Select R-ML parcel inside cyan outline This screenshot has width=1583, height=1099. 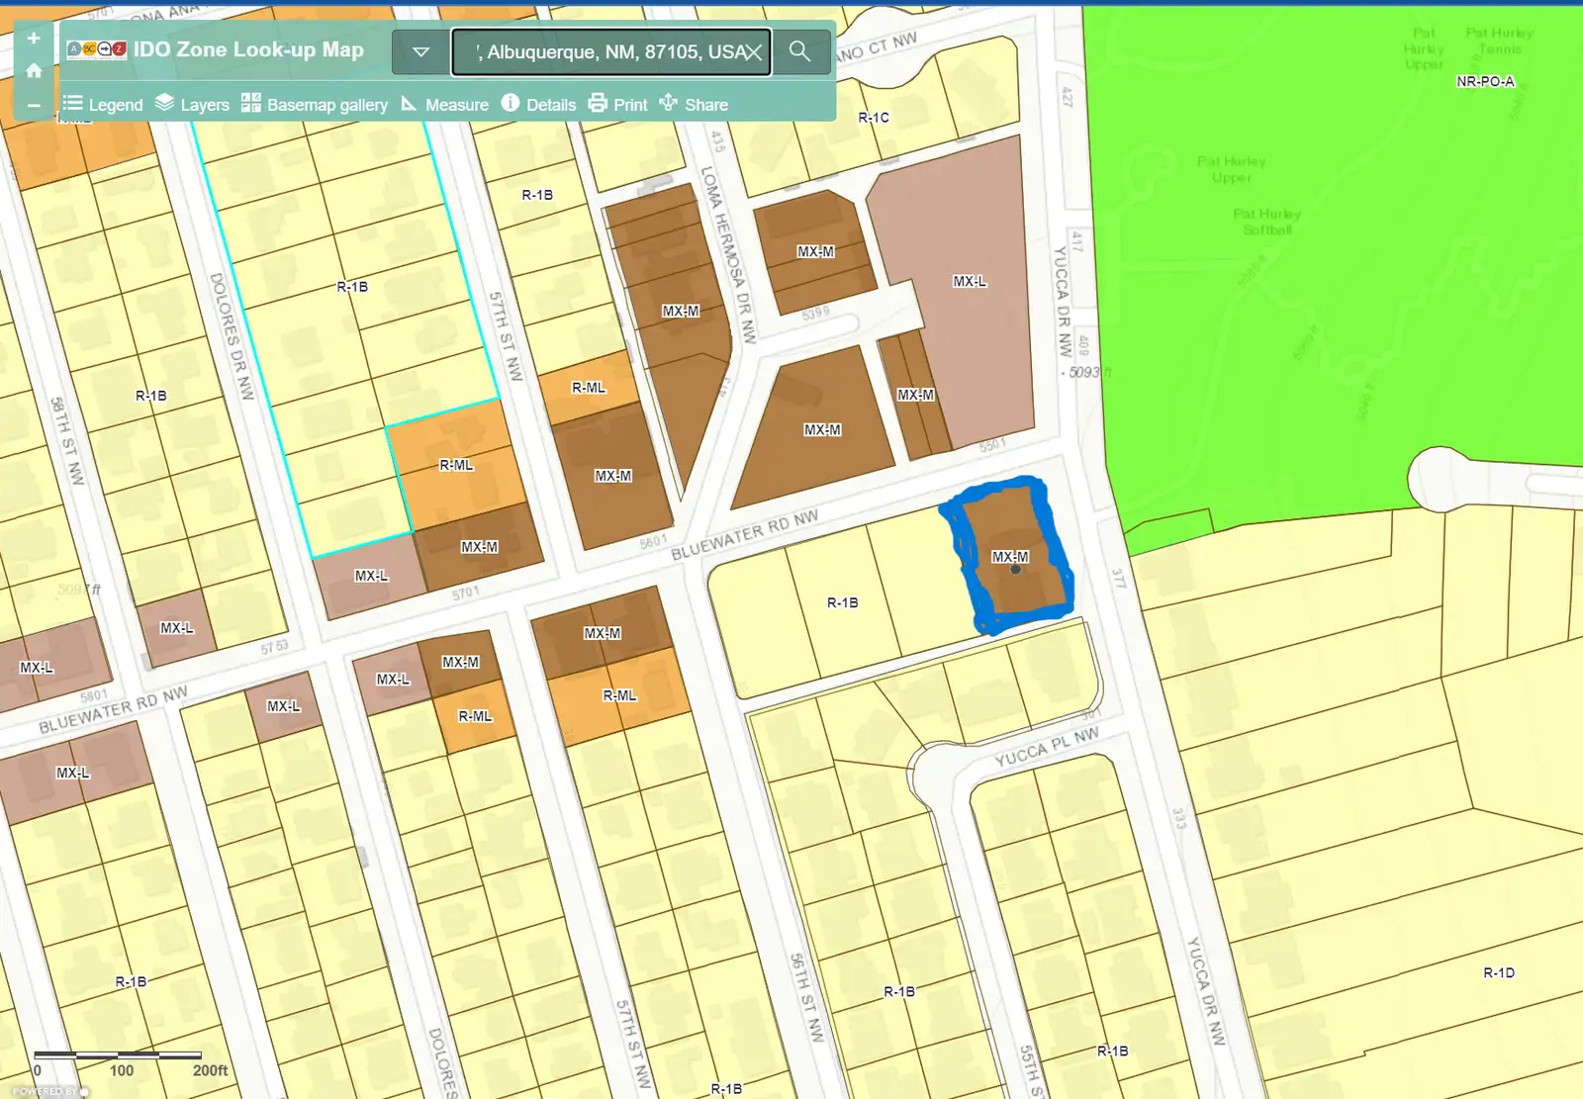(456, 465)
